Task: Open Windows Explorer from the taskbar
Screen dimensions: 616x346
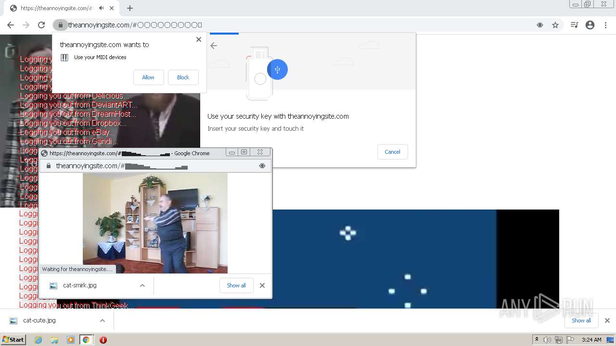Action: [54, 340]
